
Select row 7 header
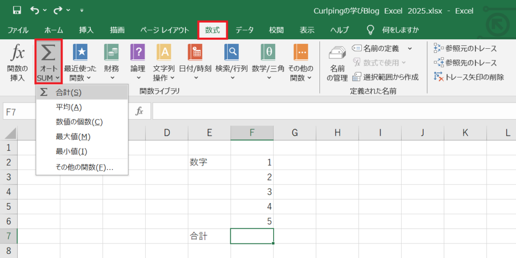[x=9, y=236]
